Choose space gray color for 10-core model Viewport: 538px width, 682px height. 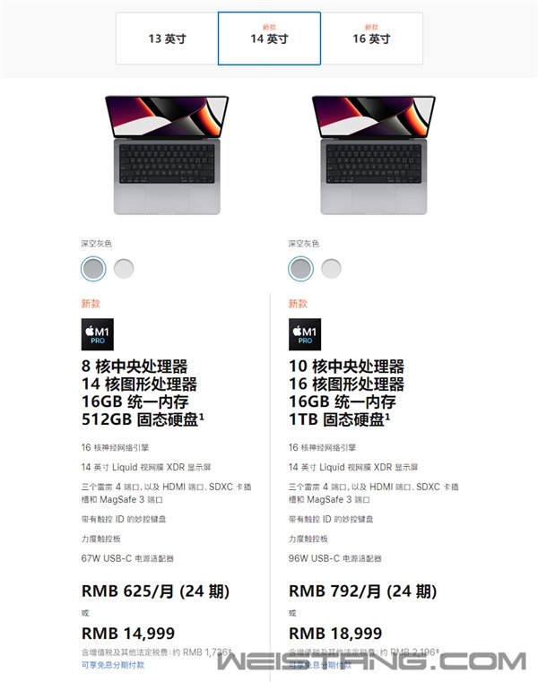click(x=300, y=269)
